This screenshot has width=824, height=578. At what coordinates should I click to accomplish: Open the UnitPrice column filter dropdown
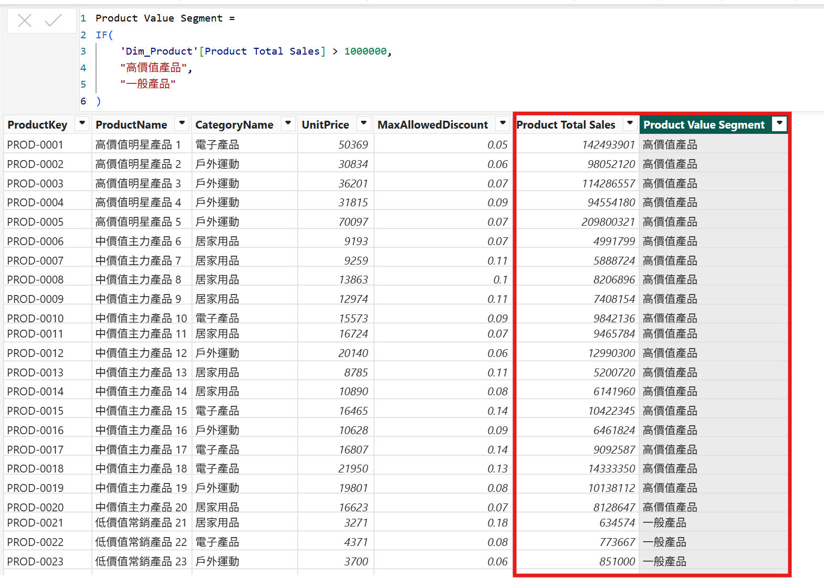tap(363, 124)
